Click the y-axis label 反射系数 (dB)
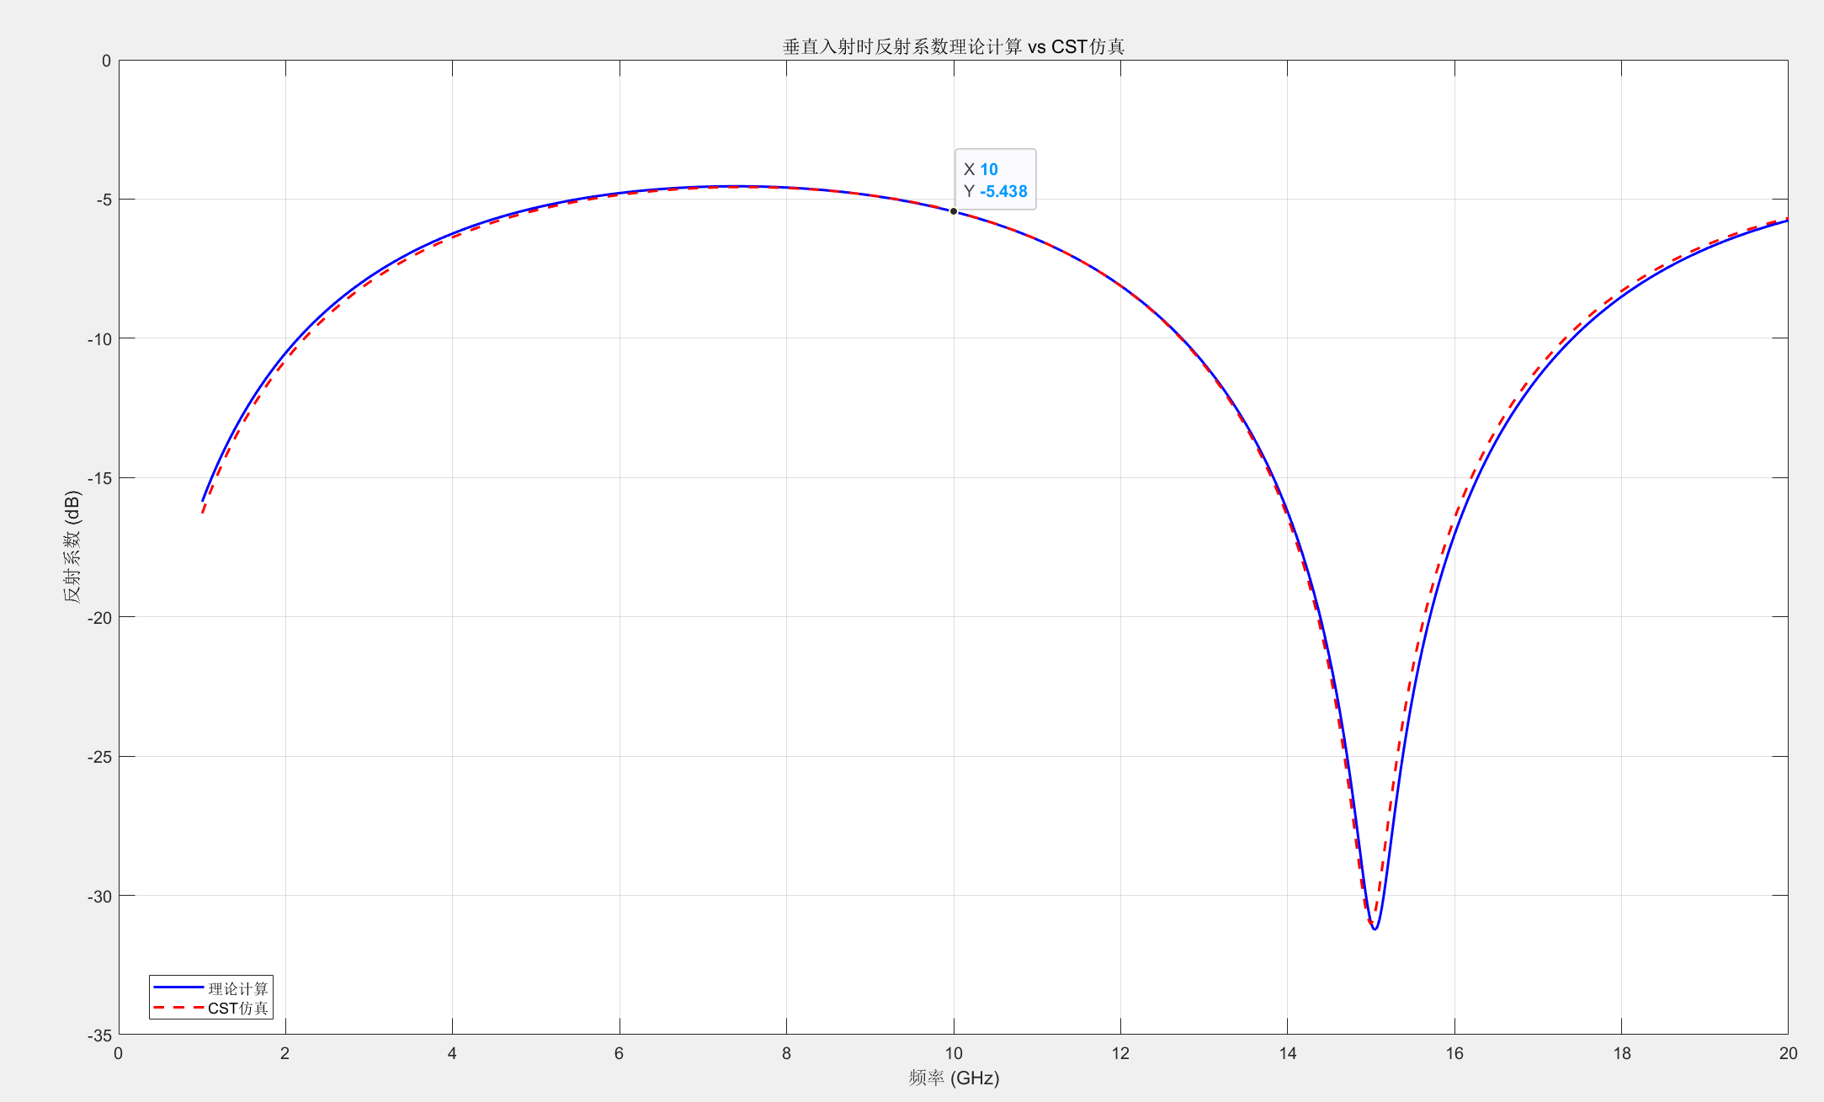 (72, 547)
